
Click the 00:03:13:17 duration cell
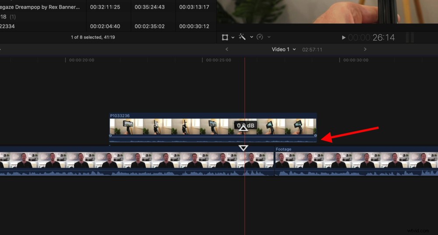(x=194, y=7)
